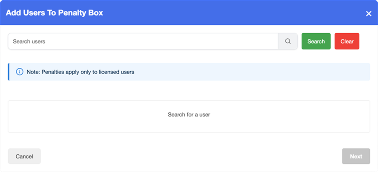
Task: Close the Add Users To Penalty Box dialog
Action: tap(369, 14)
